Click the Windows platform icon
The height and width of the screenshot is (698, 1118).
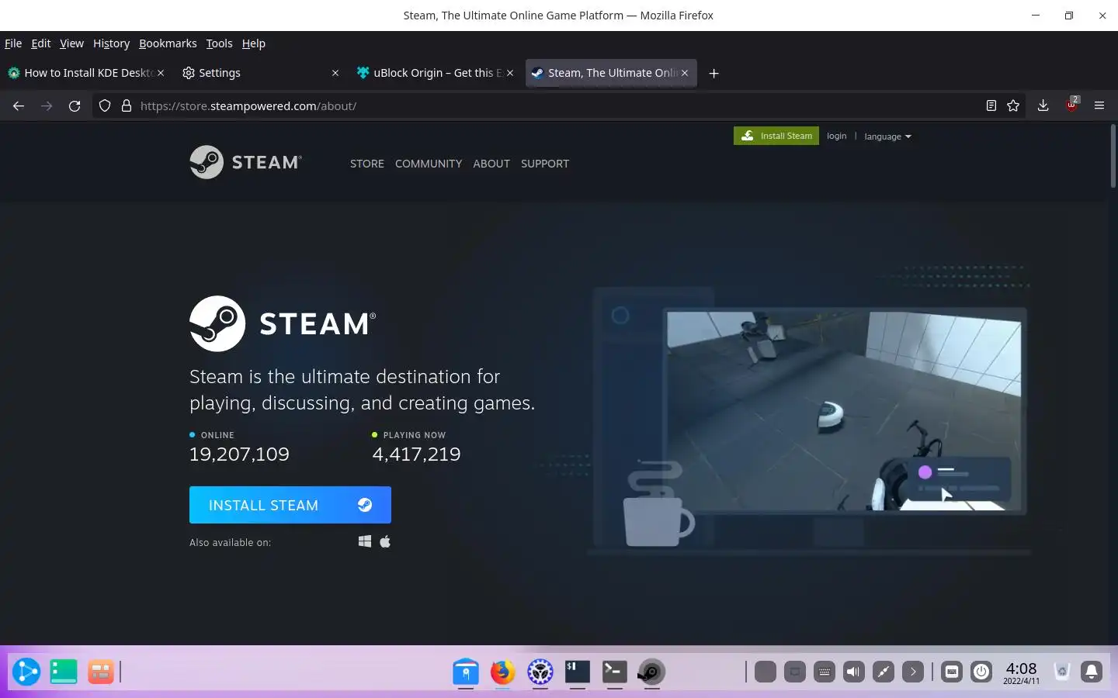click(x=365, y=541)
